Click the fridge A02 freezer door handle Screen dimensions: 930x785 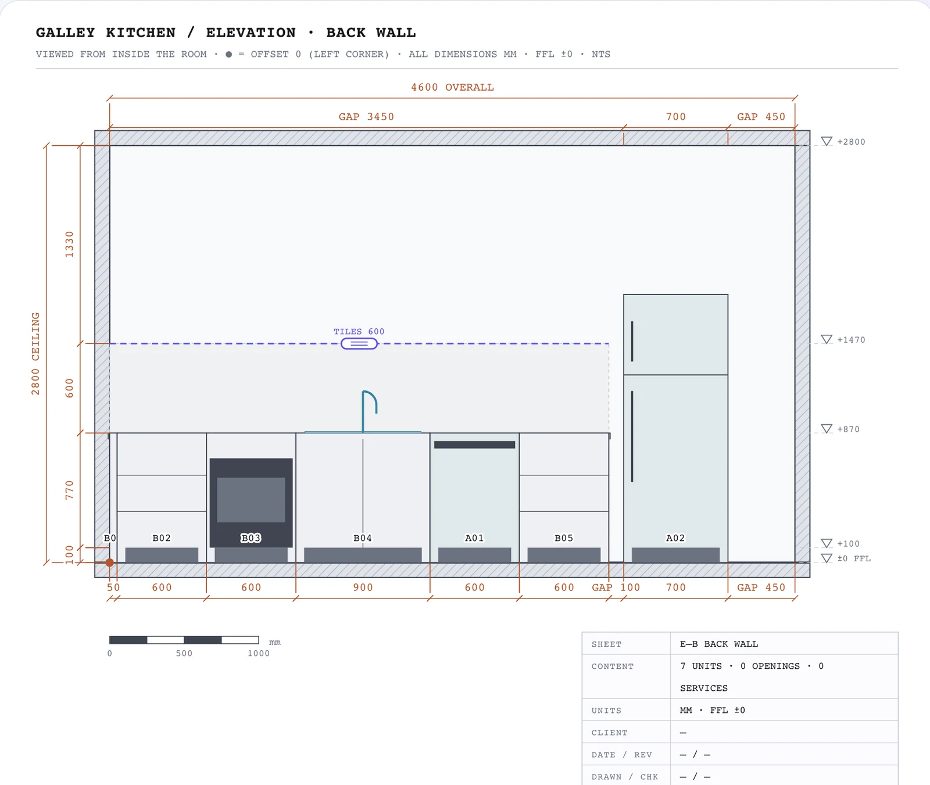point(632,341)
